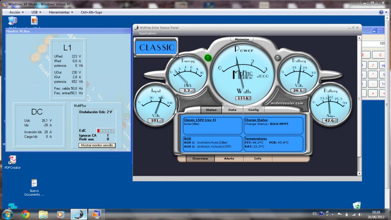Image resolution: width=391 pixels, height=220 pixels.
Task: Click the Input Volts gauge
Action: pos(156,104)
